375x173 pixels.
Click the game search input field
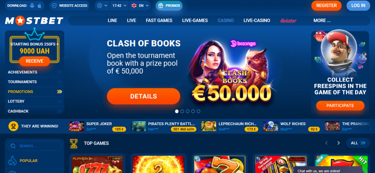coord(35,146)
